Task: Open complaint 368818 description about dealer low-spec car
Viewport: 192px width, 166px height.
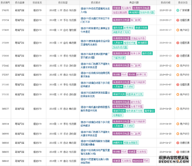Action: (95, 143)
